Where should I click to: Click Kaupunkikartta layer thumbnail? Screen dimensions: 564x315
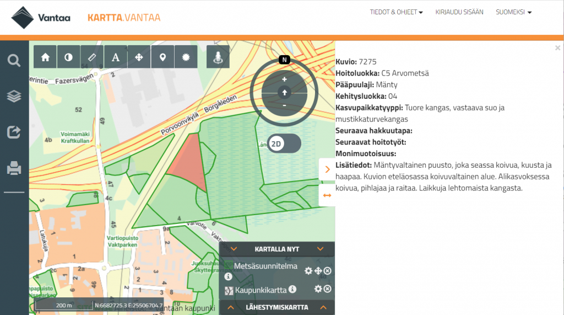point(229,291)
